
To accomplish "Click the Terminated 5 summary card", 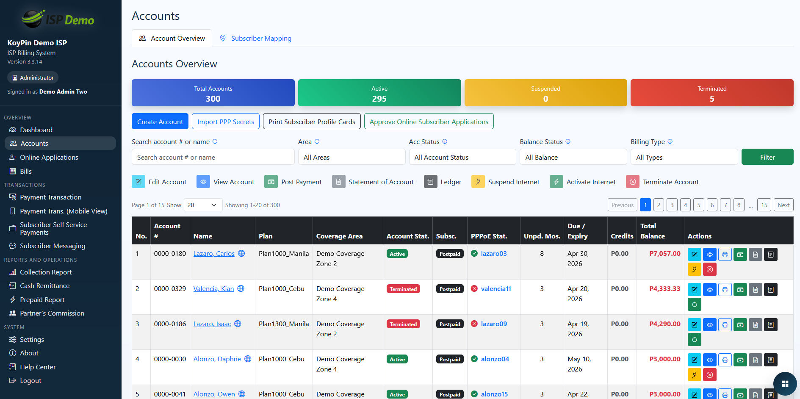I will pyautogui.click(x=712, y=93).
